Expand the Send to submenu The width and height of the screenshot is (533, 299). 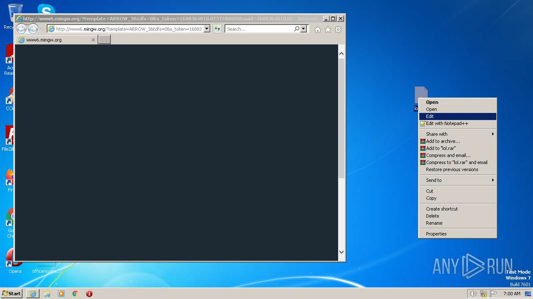pyautogui.click(x=458, y=180)
